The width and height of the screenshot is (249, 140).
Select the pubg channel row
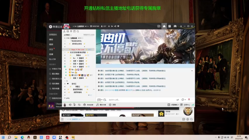pos(79,98)
